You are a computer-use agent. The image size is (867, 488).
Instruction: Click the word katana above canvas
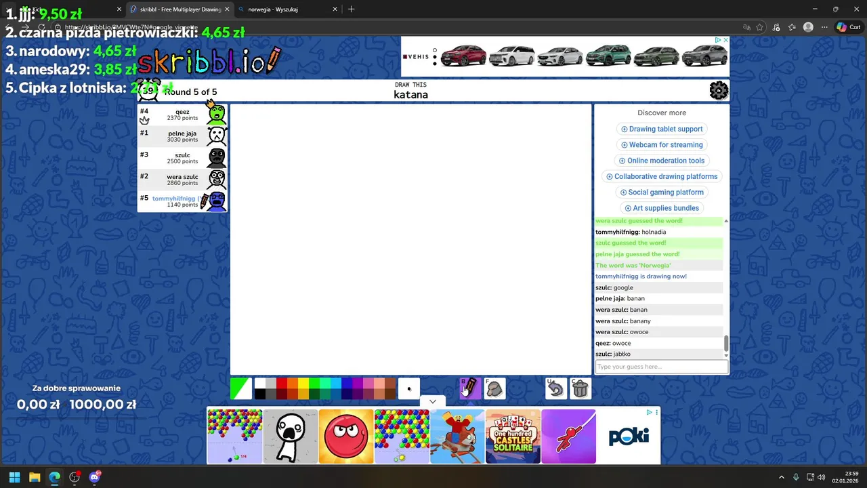click(410, 95)
